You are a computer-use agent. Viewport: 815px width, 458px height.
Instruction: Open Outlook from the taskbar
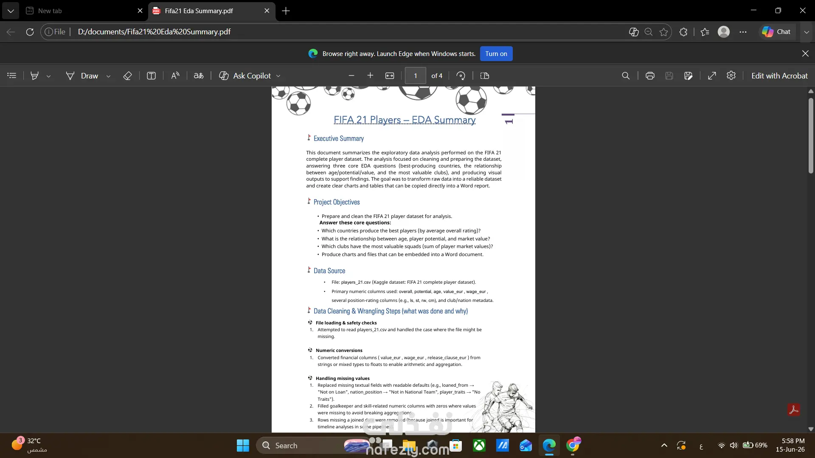pos(526,445)
